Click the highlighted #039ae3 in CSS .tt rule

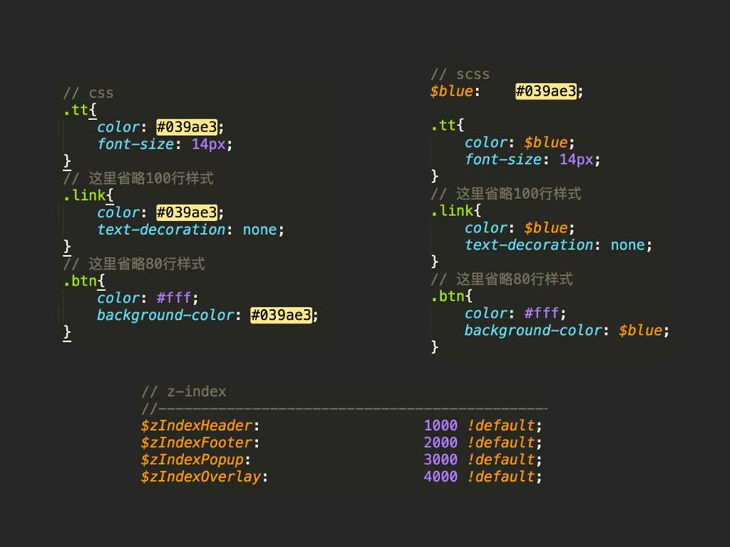click(x=186, y=127)
